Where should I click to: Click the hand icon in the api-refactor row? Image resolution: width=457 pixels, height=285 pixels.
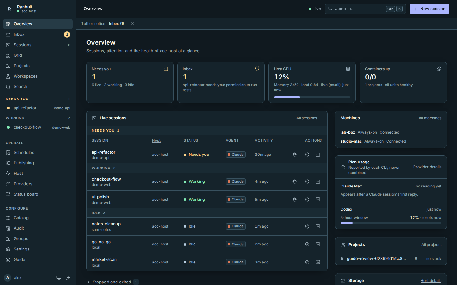click(x=295, y=155)
